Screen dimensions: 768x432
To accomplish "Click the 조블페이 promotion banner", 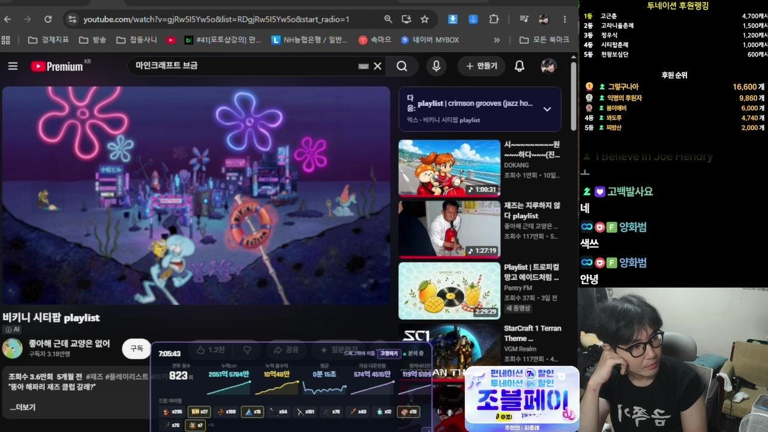I will 522,399.
